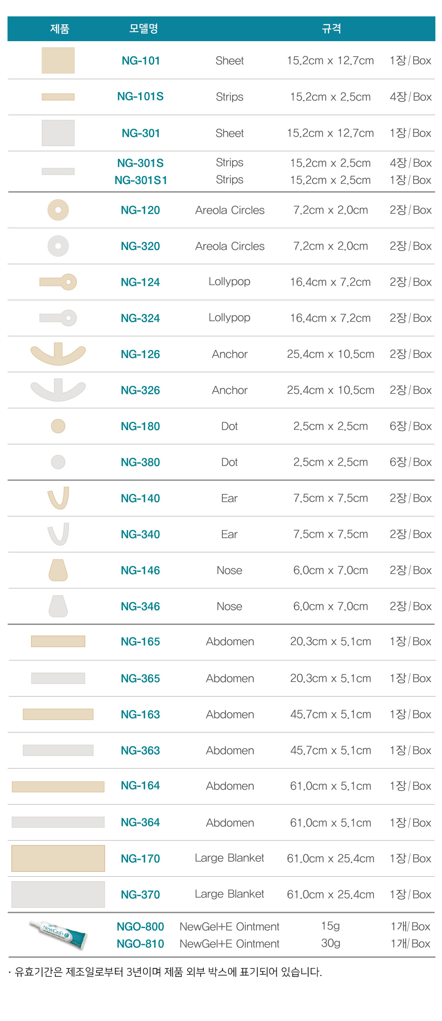The height and width of the screenshot is (1021, 442).
Task: Click the gray NG-320 Areola Circles icon
Action: (x=58, y=246)
